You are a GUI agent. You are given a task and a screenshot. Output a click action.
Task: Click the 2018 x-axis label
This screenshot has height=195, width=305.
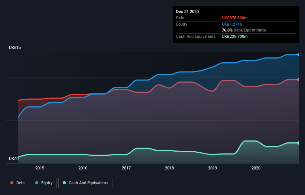[169, 168]
